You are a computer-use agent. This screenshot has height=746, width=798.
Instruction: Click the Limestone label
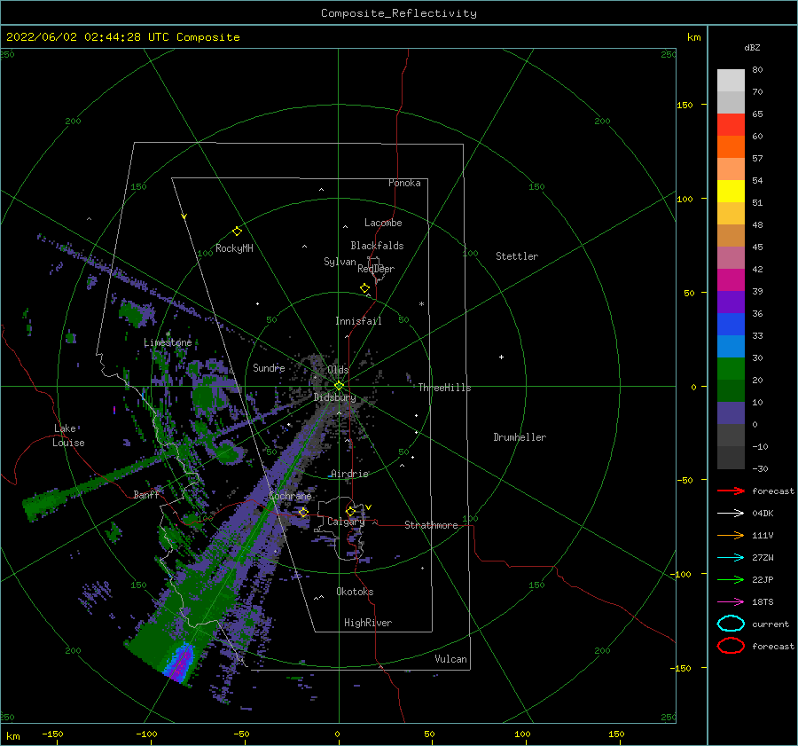pyautogui.click(x=168, y=342)
